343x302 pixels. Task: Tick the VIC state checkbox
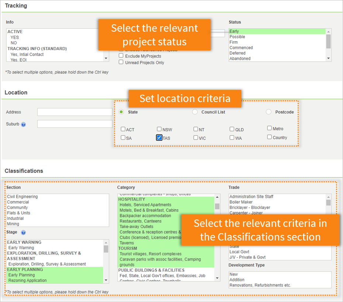(x=195, y=138)
